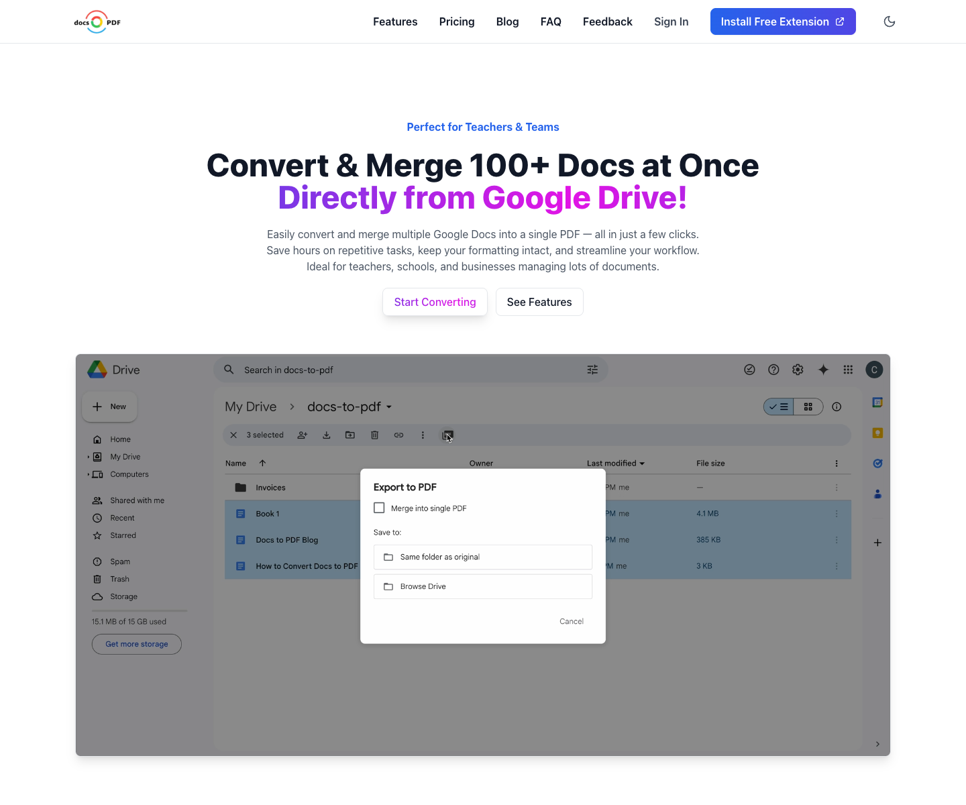Click Install Free Extension button

[783, 21]
